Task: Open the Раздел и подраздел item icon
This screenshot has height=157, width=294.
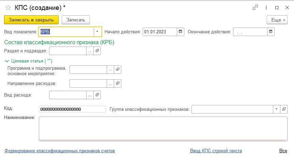Action: [97, 51]
